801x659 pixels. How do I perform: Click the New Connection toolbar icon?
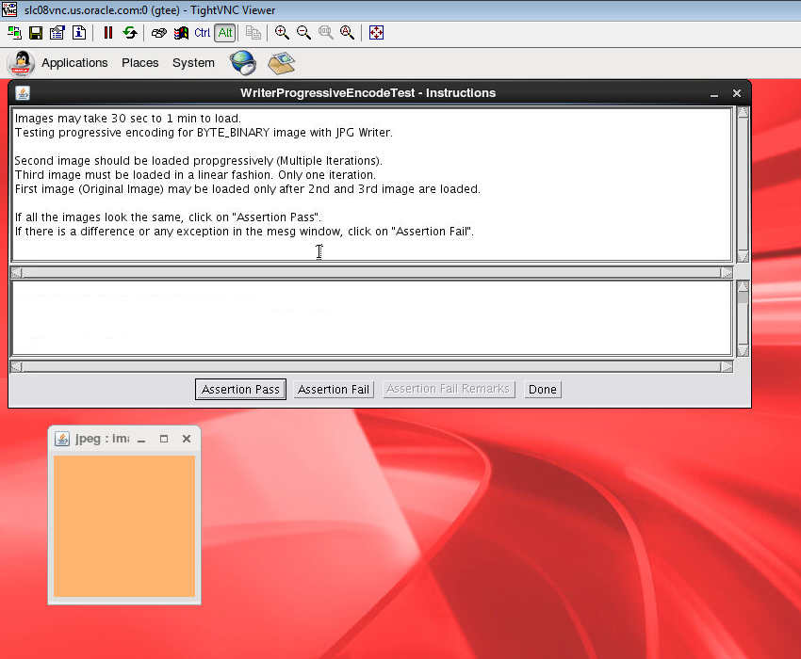pos(15,33)
